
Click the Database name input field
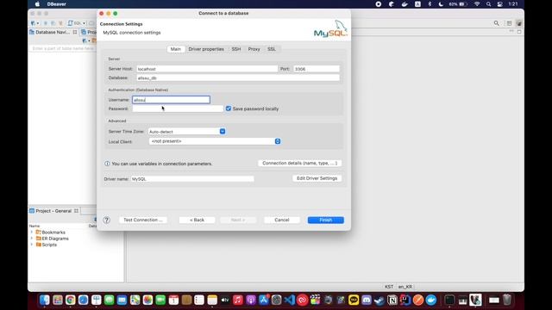click(x=238, y=77)
